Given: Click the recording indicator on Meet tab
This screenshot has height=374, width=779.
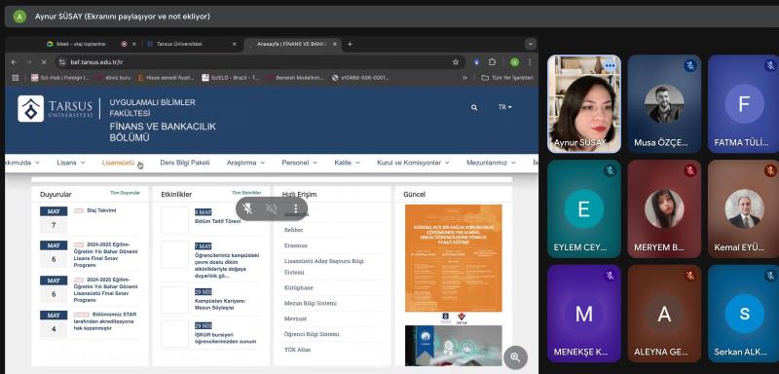Looking at the screenshot, I should pos(124,44).
